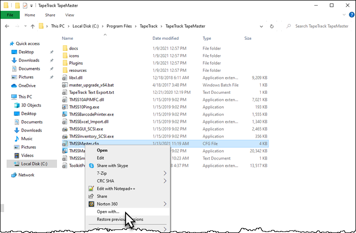The image size is (356, 233).
Task: Open address bar history dropdown
Action: click(x=261, y=27)
